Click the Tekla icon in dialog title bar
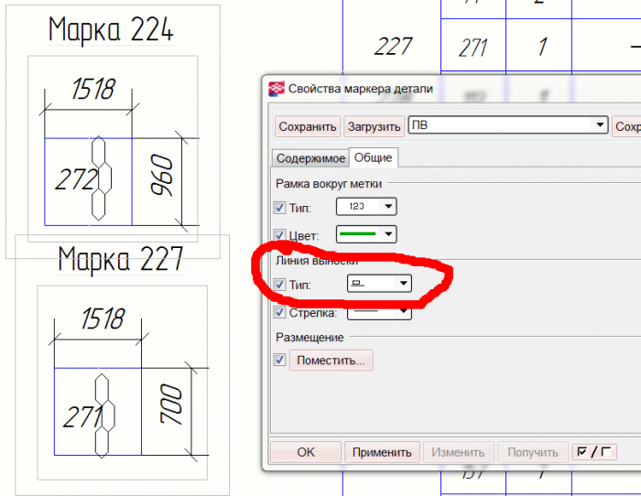The width and height of the screenshot is (641, 496). tap(276, 88)
